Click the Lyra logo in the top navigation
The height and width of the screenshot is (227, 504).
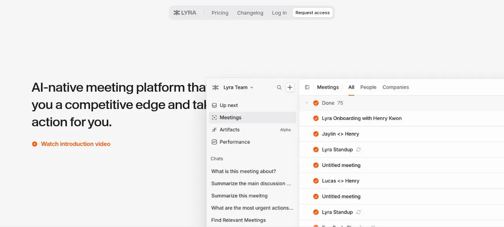tap(185, 13)
